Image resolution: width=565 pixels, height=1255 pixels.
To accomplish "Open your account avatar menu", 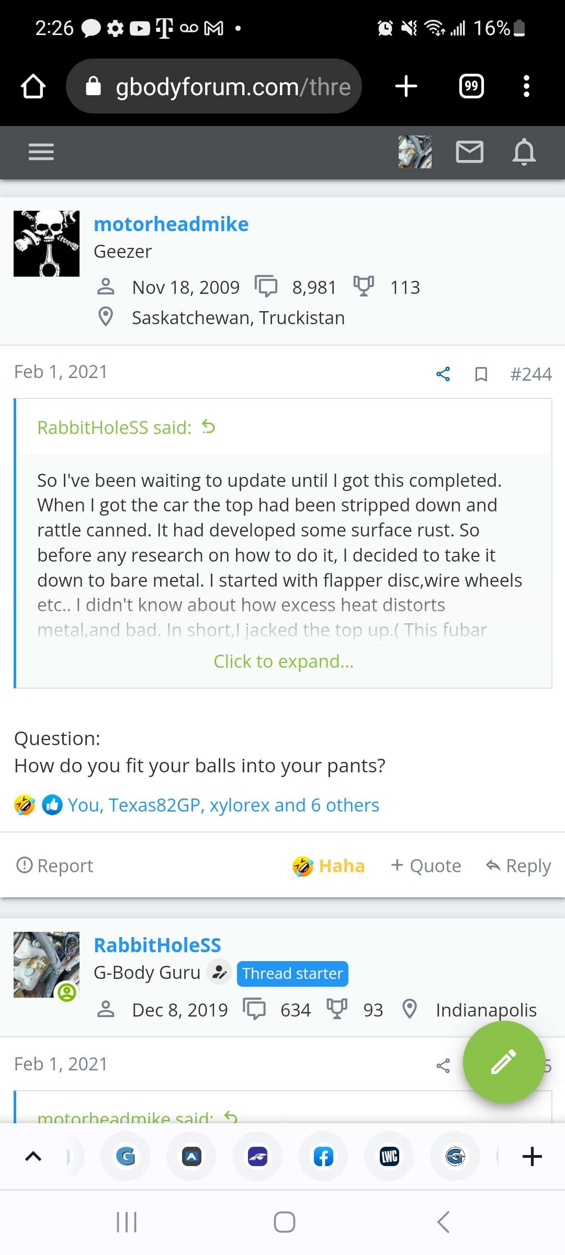I will [x=415, y=152].
